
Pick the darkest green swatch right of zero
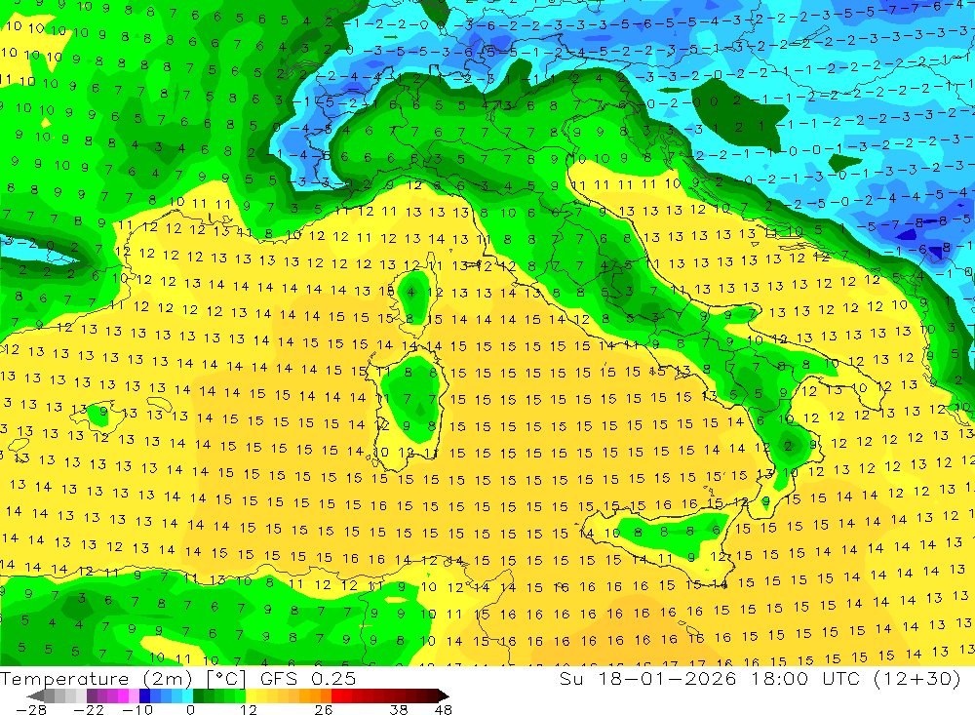[198, 695]
